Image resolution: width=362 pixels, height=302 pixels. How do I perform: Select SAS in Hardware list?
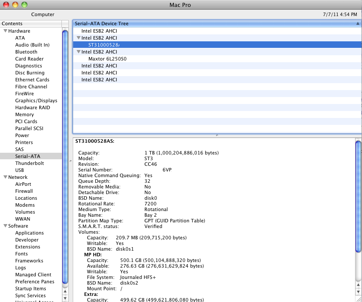point(20,149)
